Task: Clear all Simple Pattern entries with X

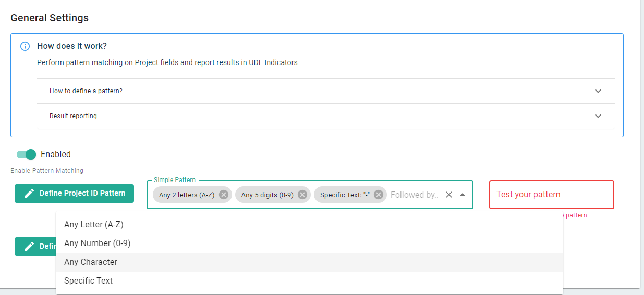Action: pos(448,195)
